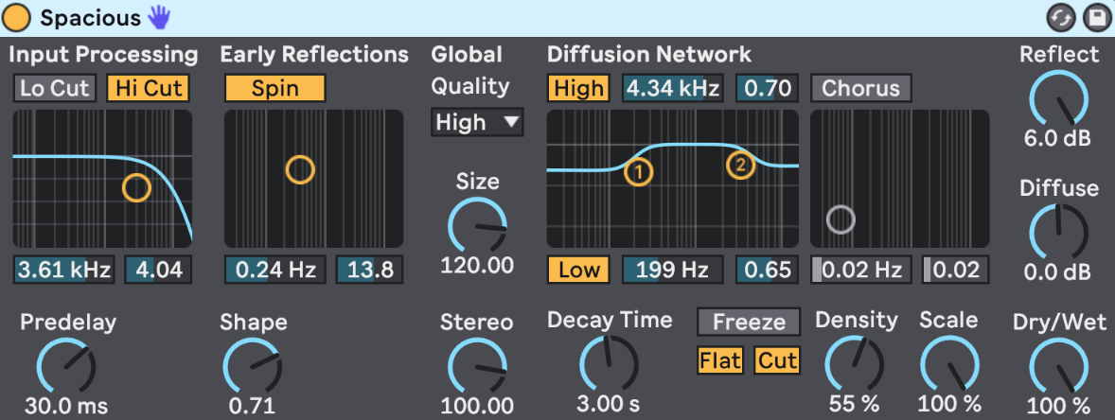Toggle the Flat button under Freeze

(719, 361)
